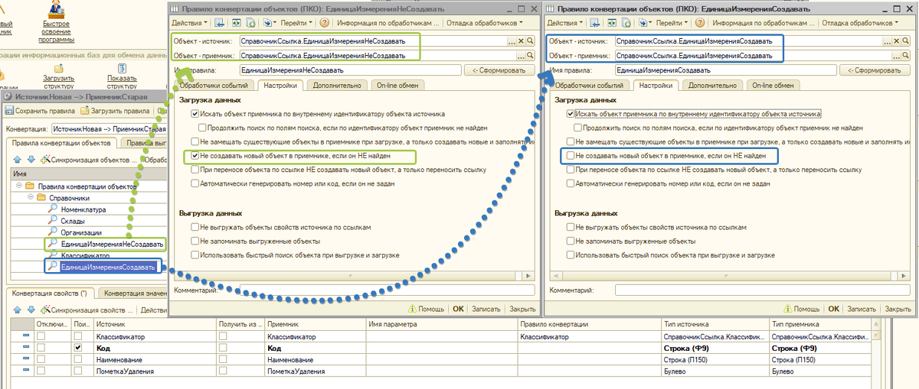The height and width of the screenshot is (389, 919).
Task: Click move-down arrow in rules tree toolbar
Action: [31, 159]
